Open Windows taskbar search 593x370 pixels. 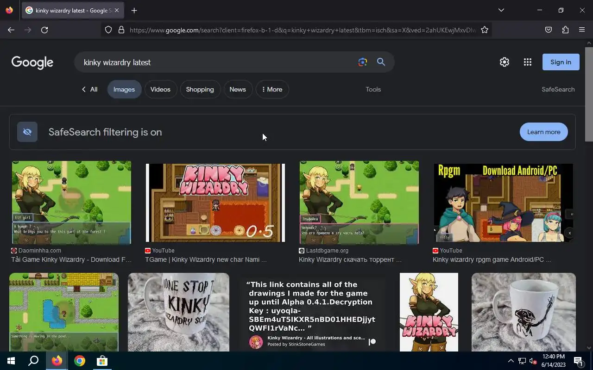33,361
